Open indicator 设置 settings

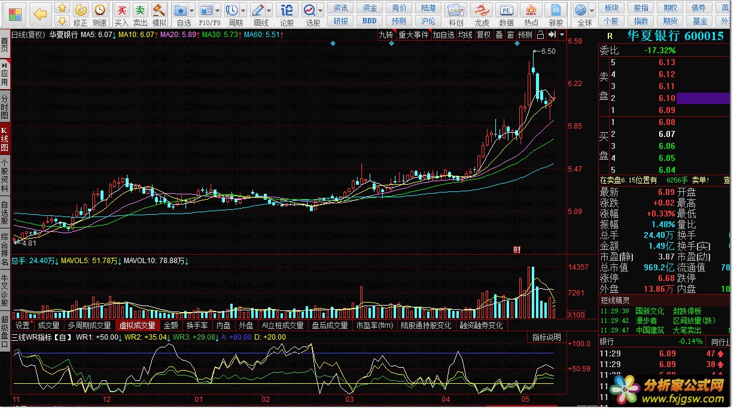pos(23,326)
